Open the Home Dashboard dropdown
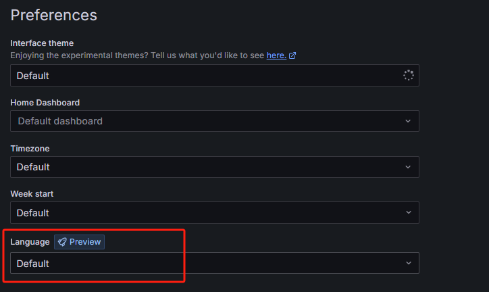 point(203,121)
